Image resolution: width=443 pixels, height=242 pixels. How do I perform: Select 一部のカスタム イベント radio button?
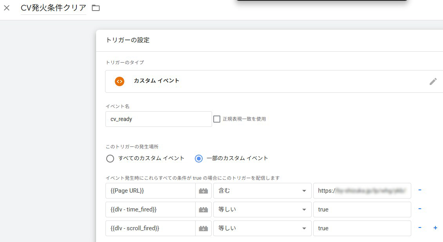pos(199,159)
